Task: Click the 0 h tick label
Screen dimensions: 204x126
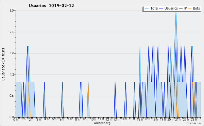Action: [x=15, y=120]
